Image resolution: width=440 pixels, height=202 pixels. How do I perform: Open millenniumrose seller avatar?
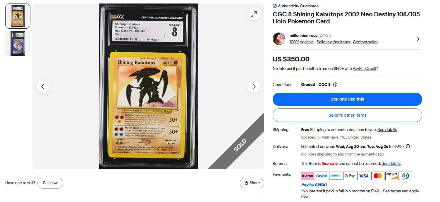(x=279, y=39)
